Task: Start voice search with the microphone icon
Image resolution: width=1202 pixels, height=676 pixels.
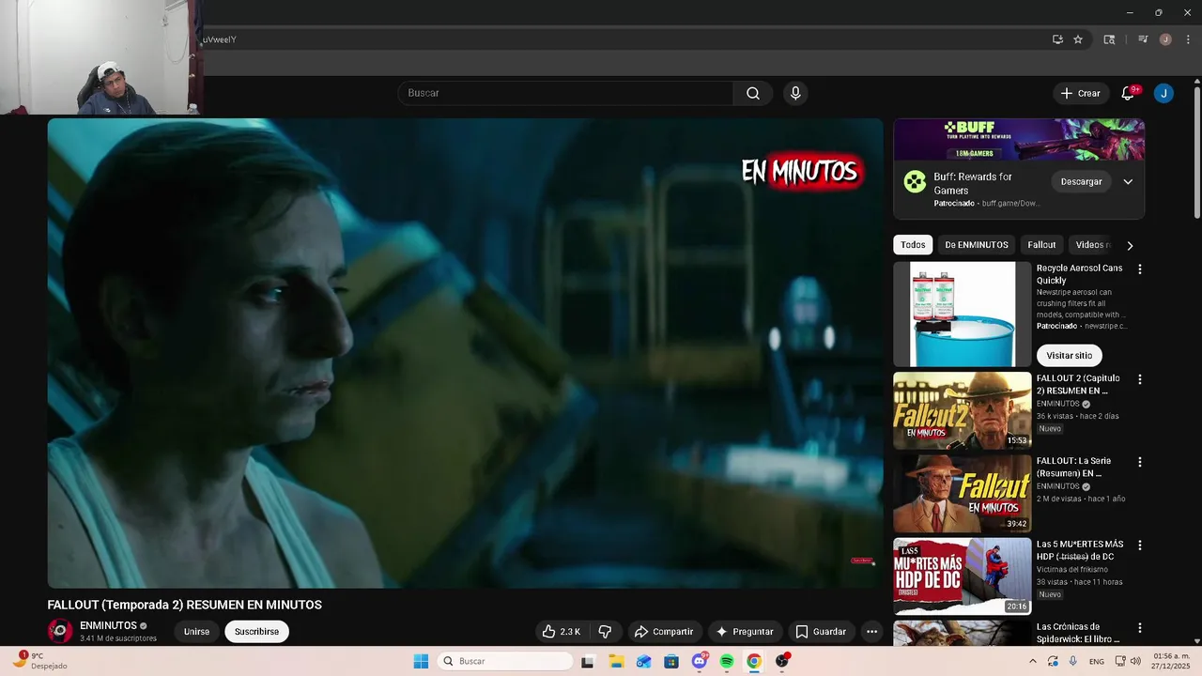Action: (795, 93)
